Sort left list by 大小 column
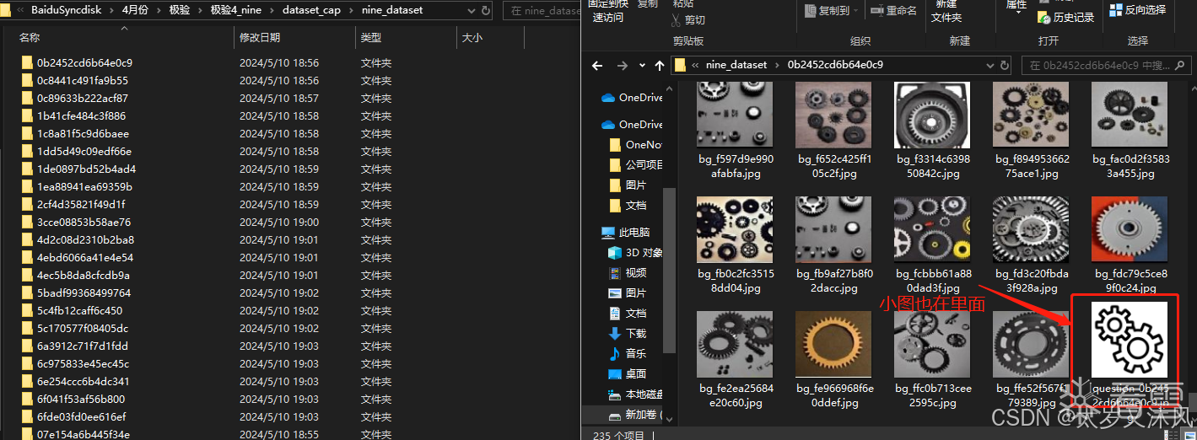This screenshot has height=440, width=1197. coord(472,38)
